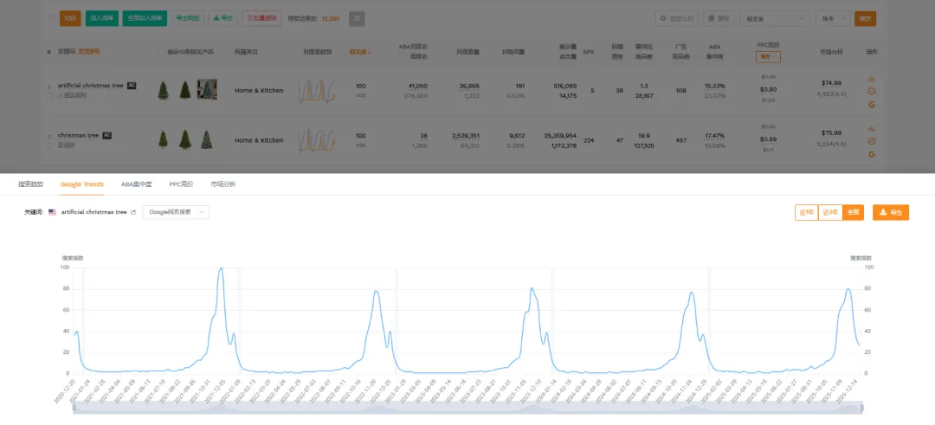This screenshot has height=425, width=935.
Task: Open monthly search trend sparkline for artificial christmas tree
Action: coord(317,91)
